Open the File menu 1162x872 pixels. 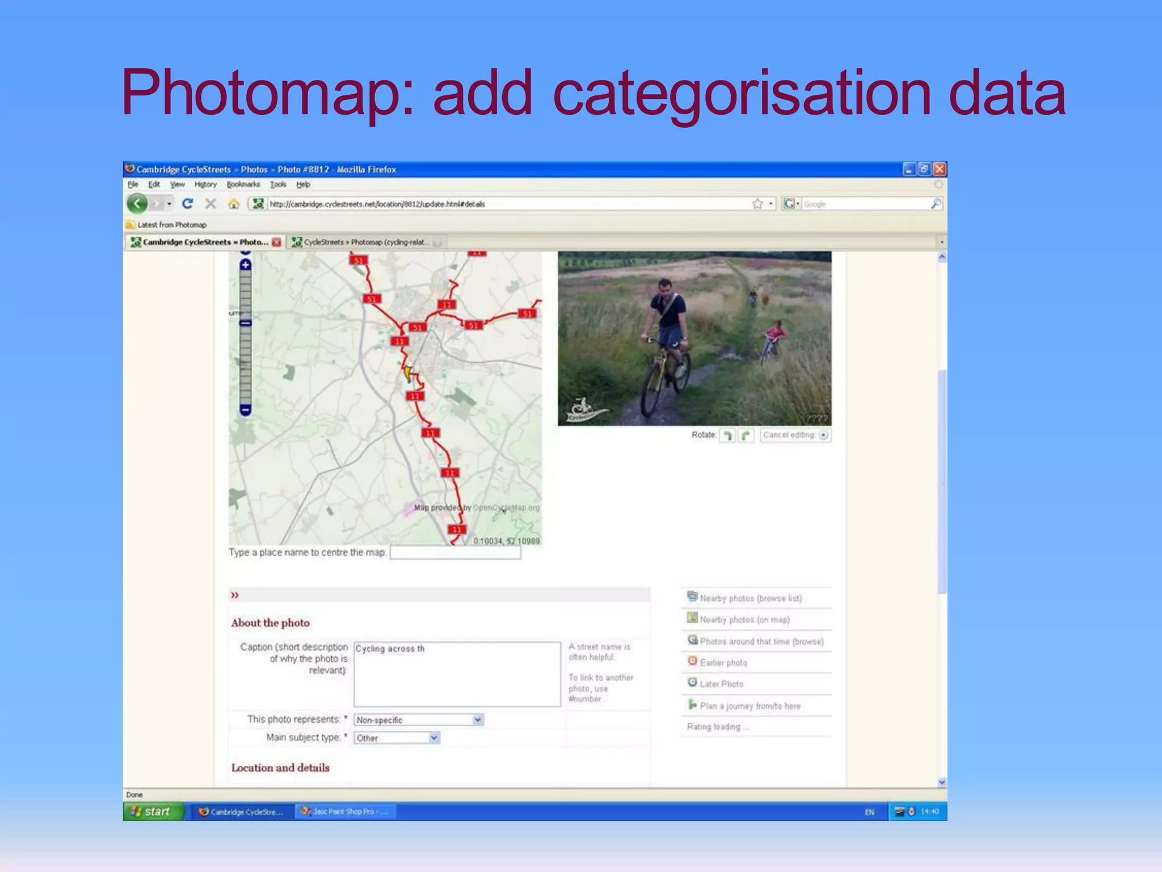coord(133,185)
